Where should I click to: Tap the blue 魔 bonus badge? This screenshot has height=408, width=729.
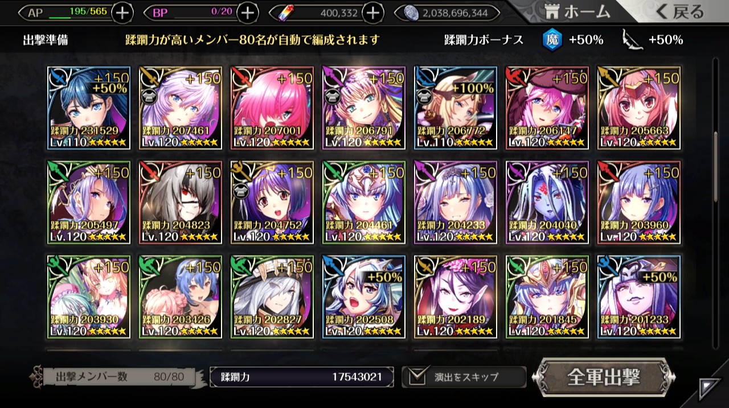click(x=551, y=40)
